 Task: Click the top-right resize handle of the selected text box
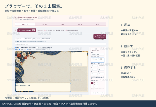click(x=70, y=83)
